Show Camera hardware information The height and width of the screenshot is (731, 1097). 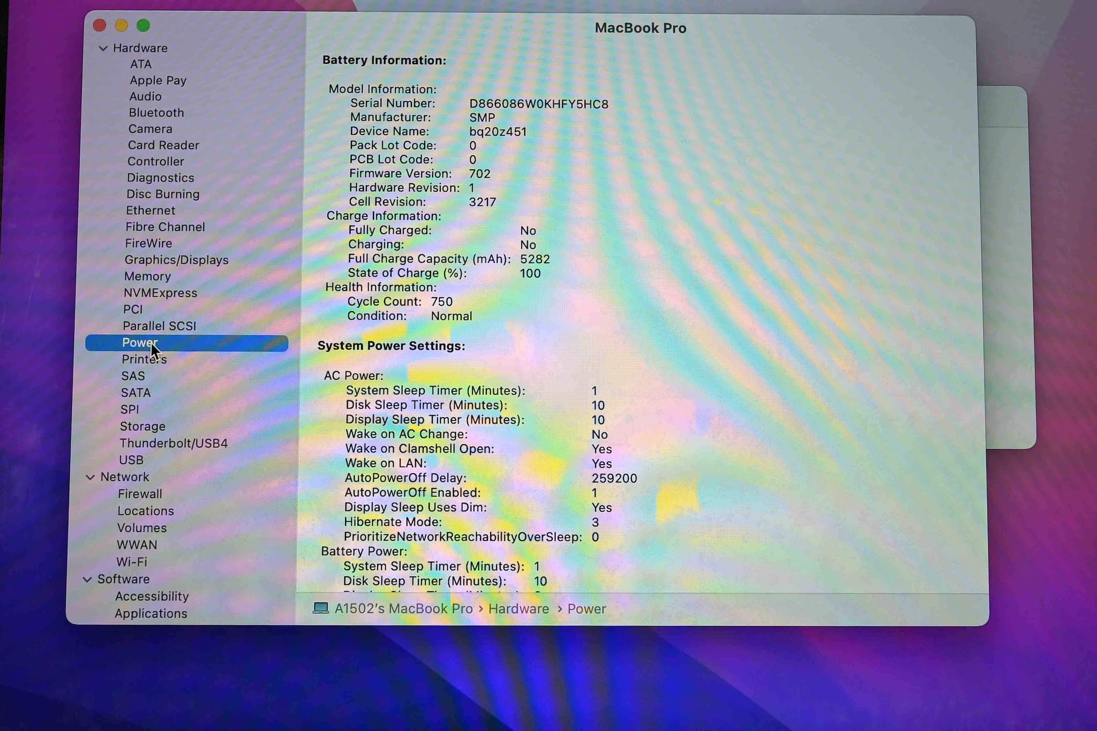tap(151, 129)
